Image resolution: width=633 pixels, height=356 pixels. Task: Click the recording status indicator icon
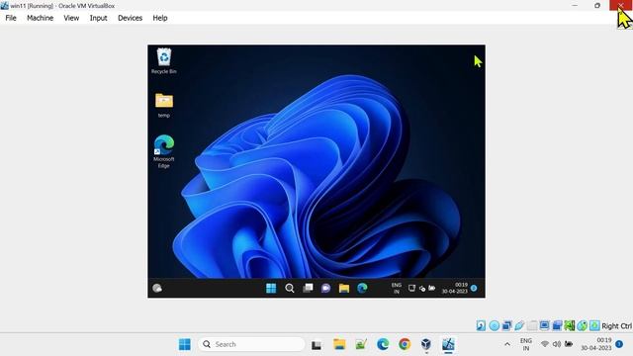coord(557,325)
